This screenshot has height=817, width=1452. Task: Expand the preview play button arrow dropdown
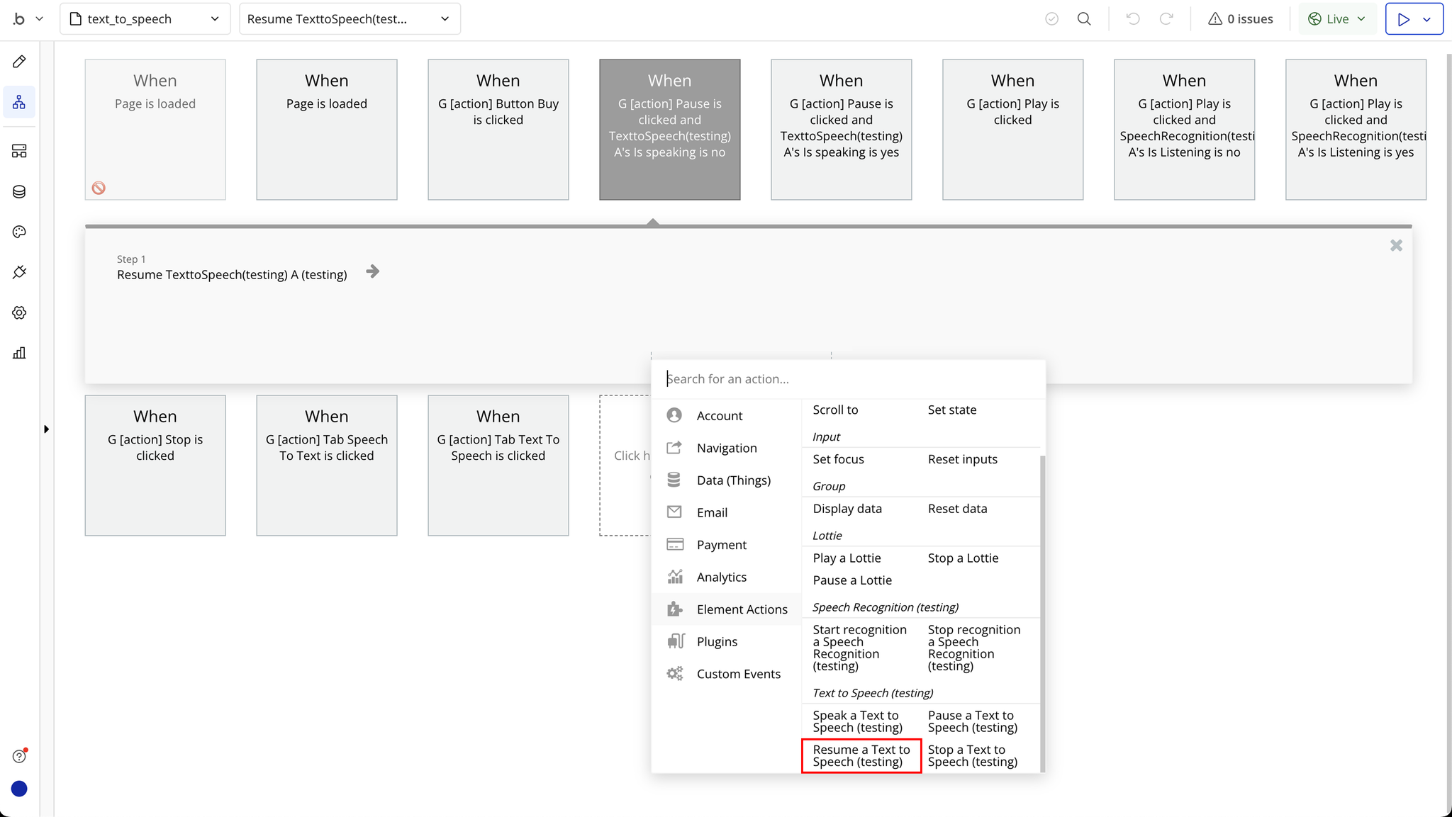coord(1426,19)
